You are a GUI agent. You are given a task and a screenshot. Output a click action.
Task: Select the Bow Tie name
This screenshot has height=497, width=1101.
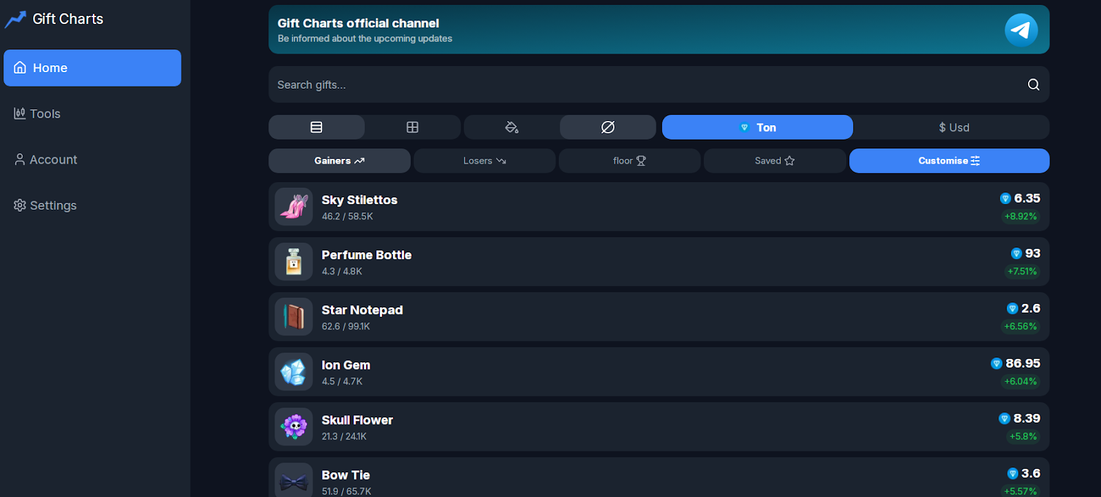[x=346, y=475]
